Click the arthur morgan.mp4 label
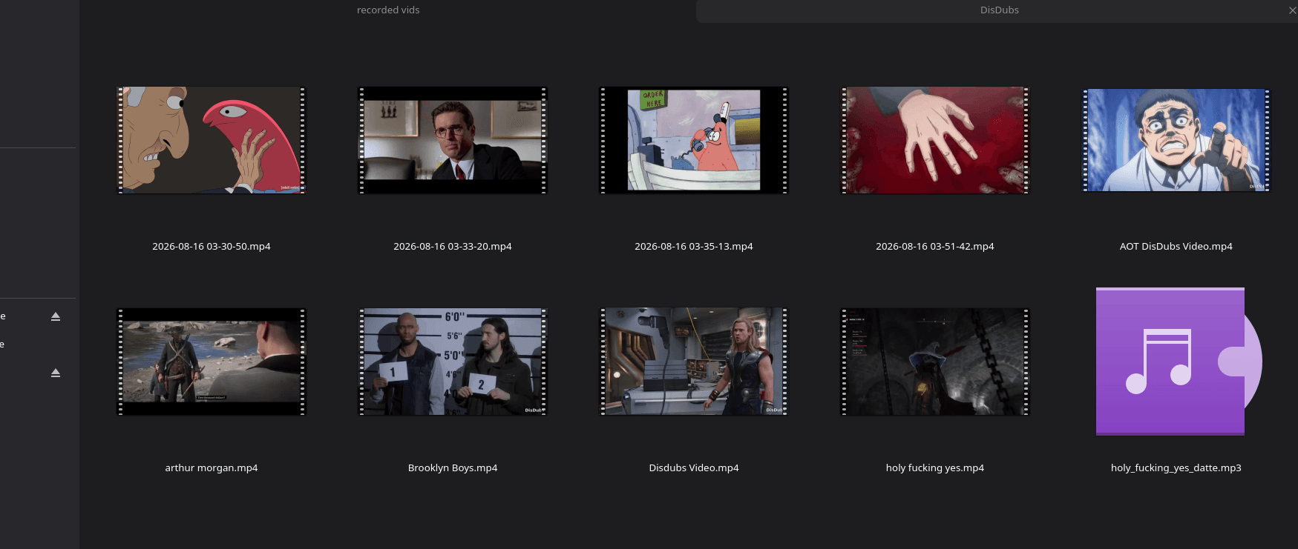This screenshot has height=549, width=1298. [x=212, y=468]
